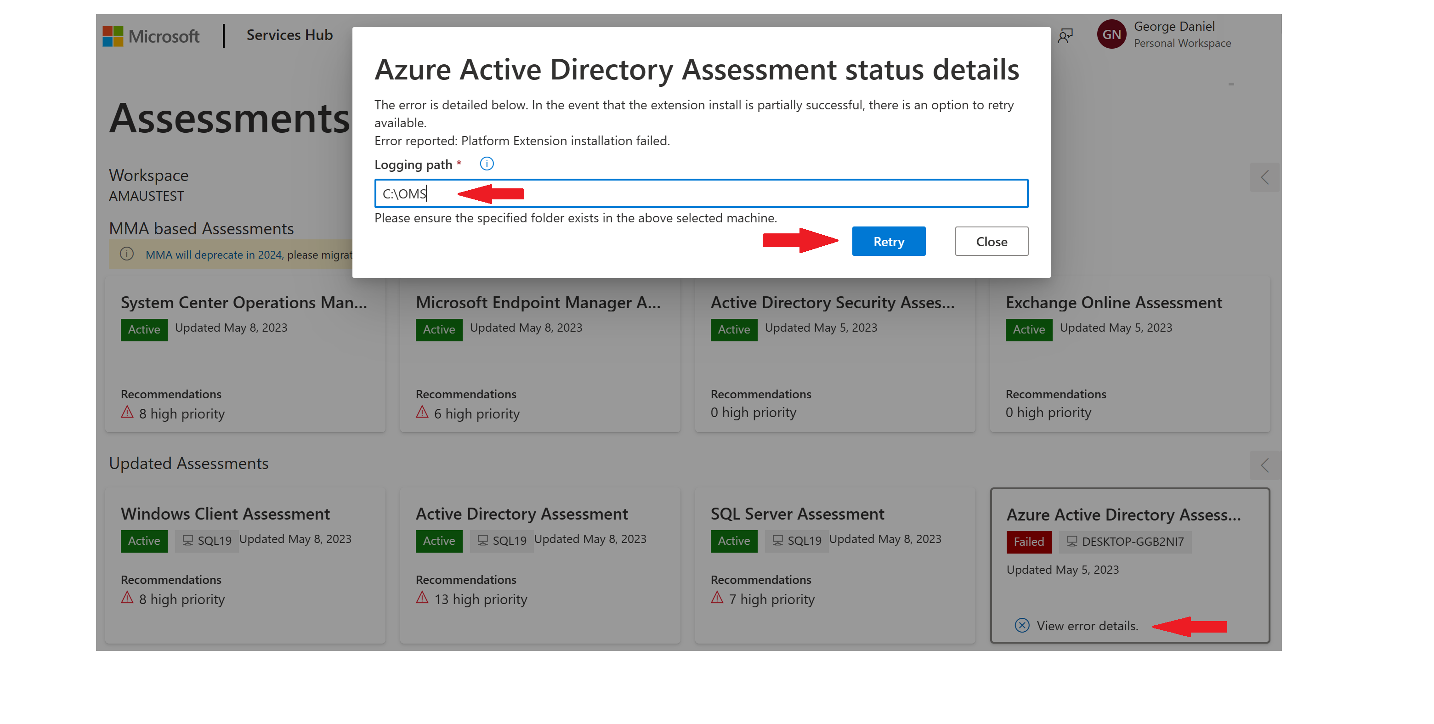This screenshot has height=724, width=1434.
Task: Click SQL19 tag on SQL Server Assessment
Action: [797, 541]
